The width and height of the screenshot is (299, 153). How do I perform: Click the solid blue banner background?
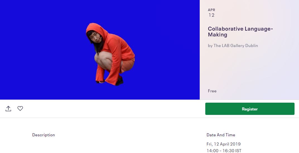pyautogui.click(x=42, y=50)
